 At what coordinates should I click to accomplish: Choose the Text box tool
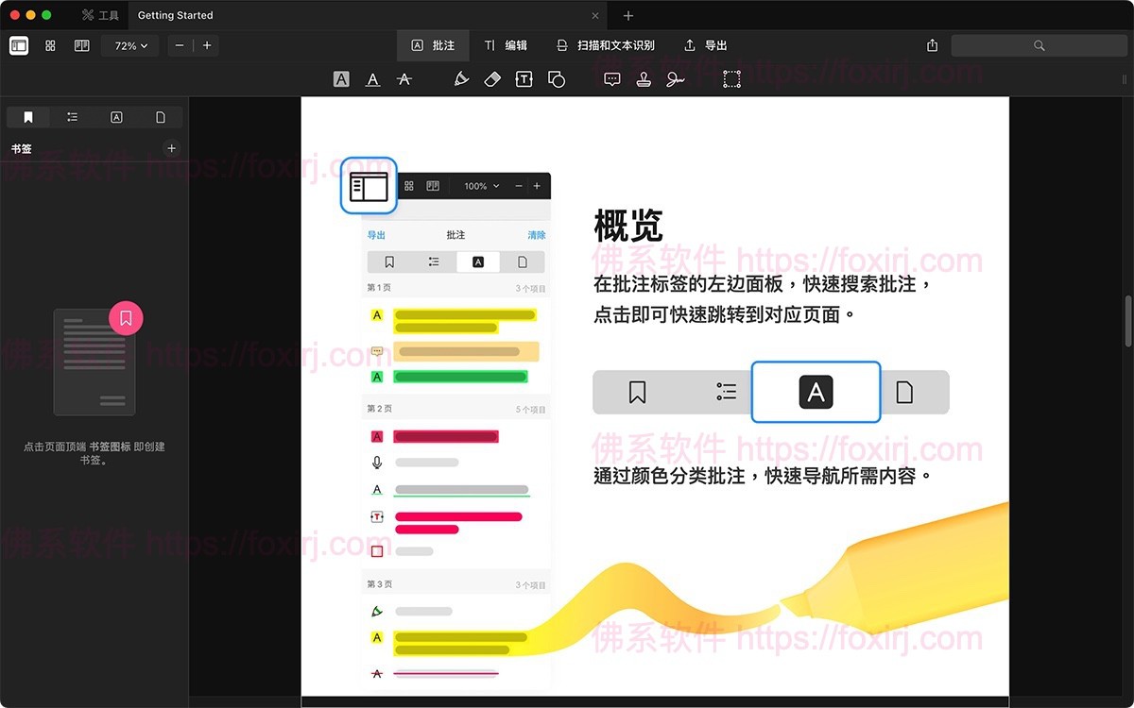[524, 78]
